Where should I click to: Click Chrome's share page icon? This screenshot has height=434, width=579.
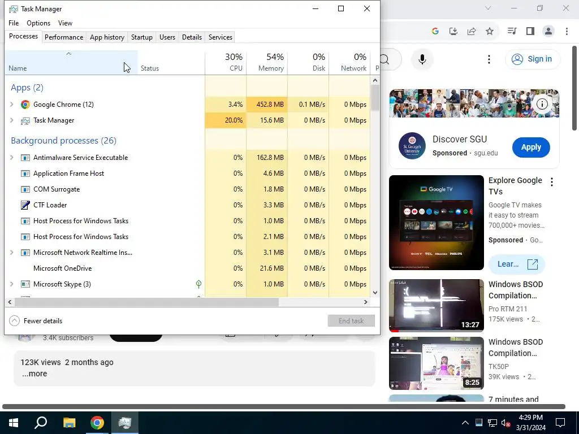click(x=472, y=32)
